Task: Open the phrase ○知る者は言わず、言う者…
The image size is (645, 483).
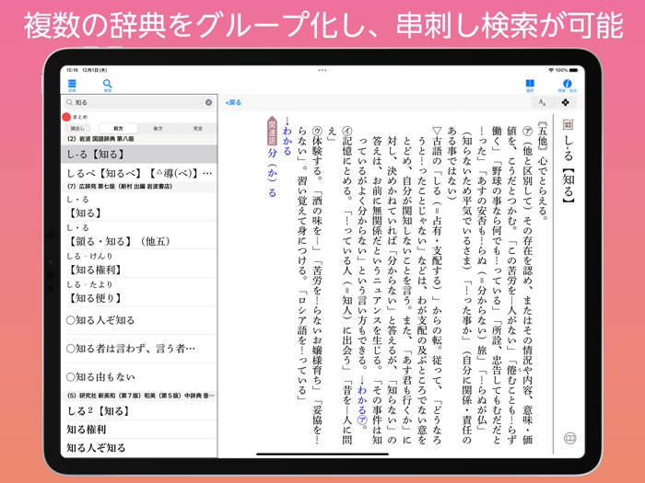Action: pos(138,349)
